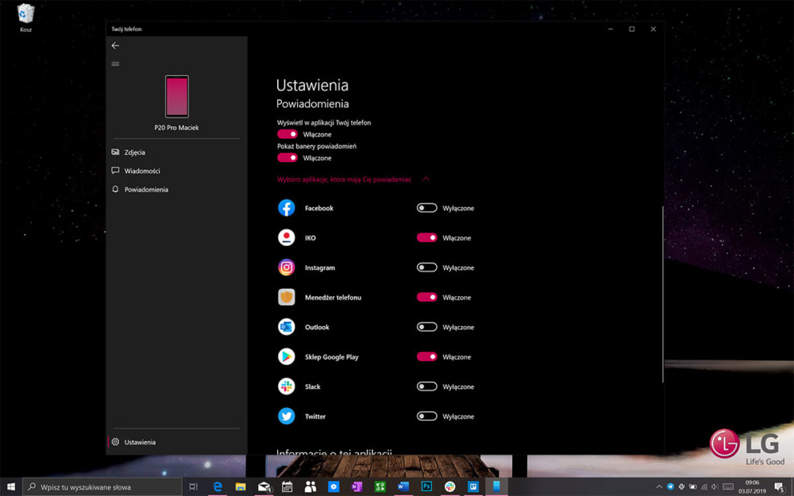Open the Wi-Fi network tray icon
794x496 pixels.
703,487
